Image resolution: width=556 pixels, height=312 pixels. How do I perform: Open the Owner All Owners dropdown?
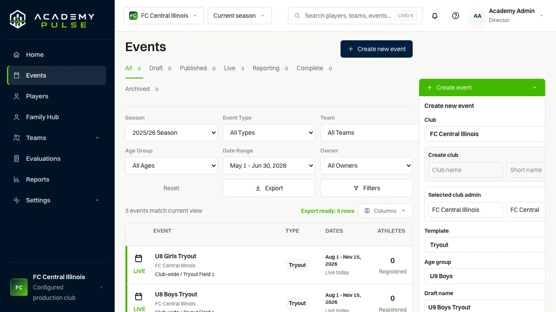click(x=366, y=166)
